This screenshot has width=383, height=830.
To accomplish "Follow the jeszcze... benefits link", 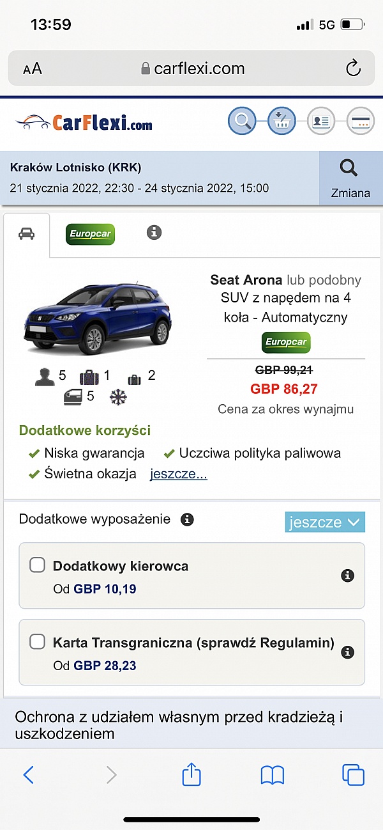I will coord(179,474).
